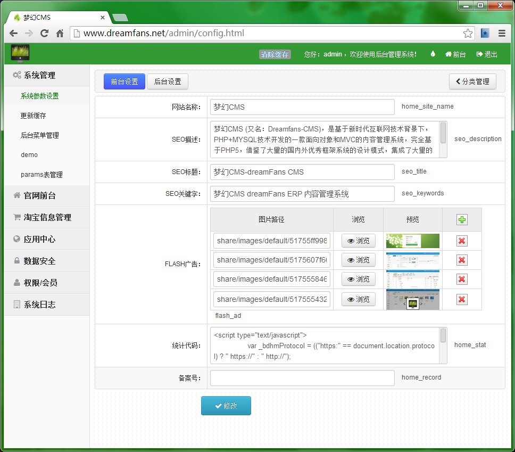Click into 统计代码 textarea

(325, 346)
